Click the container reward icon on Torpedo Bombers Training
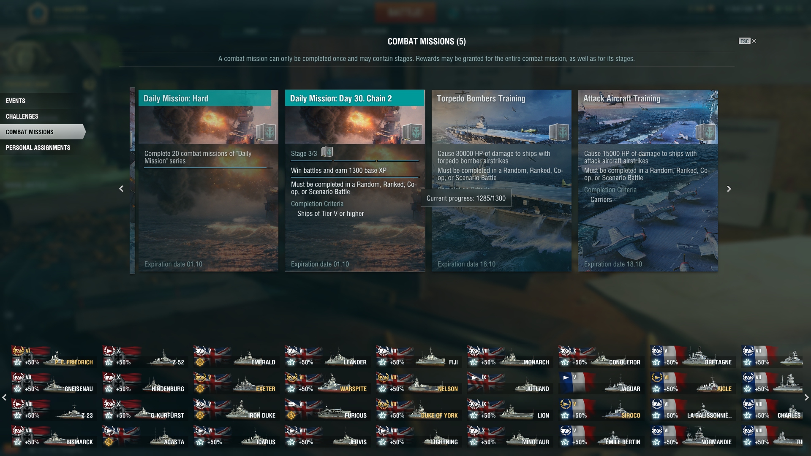The height and width of the screenshot is (456, 811). pos(559,133)
